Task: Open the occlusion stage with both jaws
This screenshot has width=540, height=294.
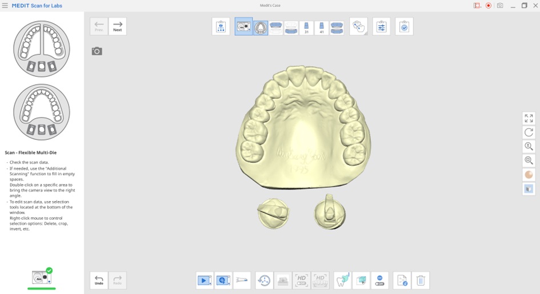Action: pos(337,27)
